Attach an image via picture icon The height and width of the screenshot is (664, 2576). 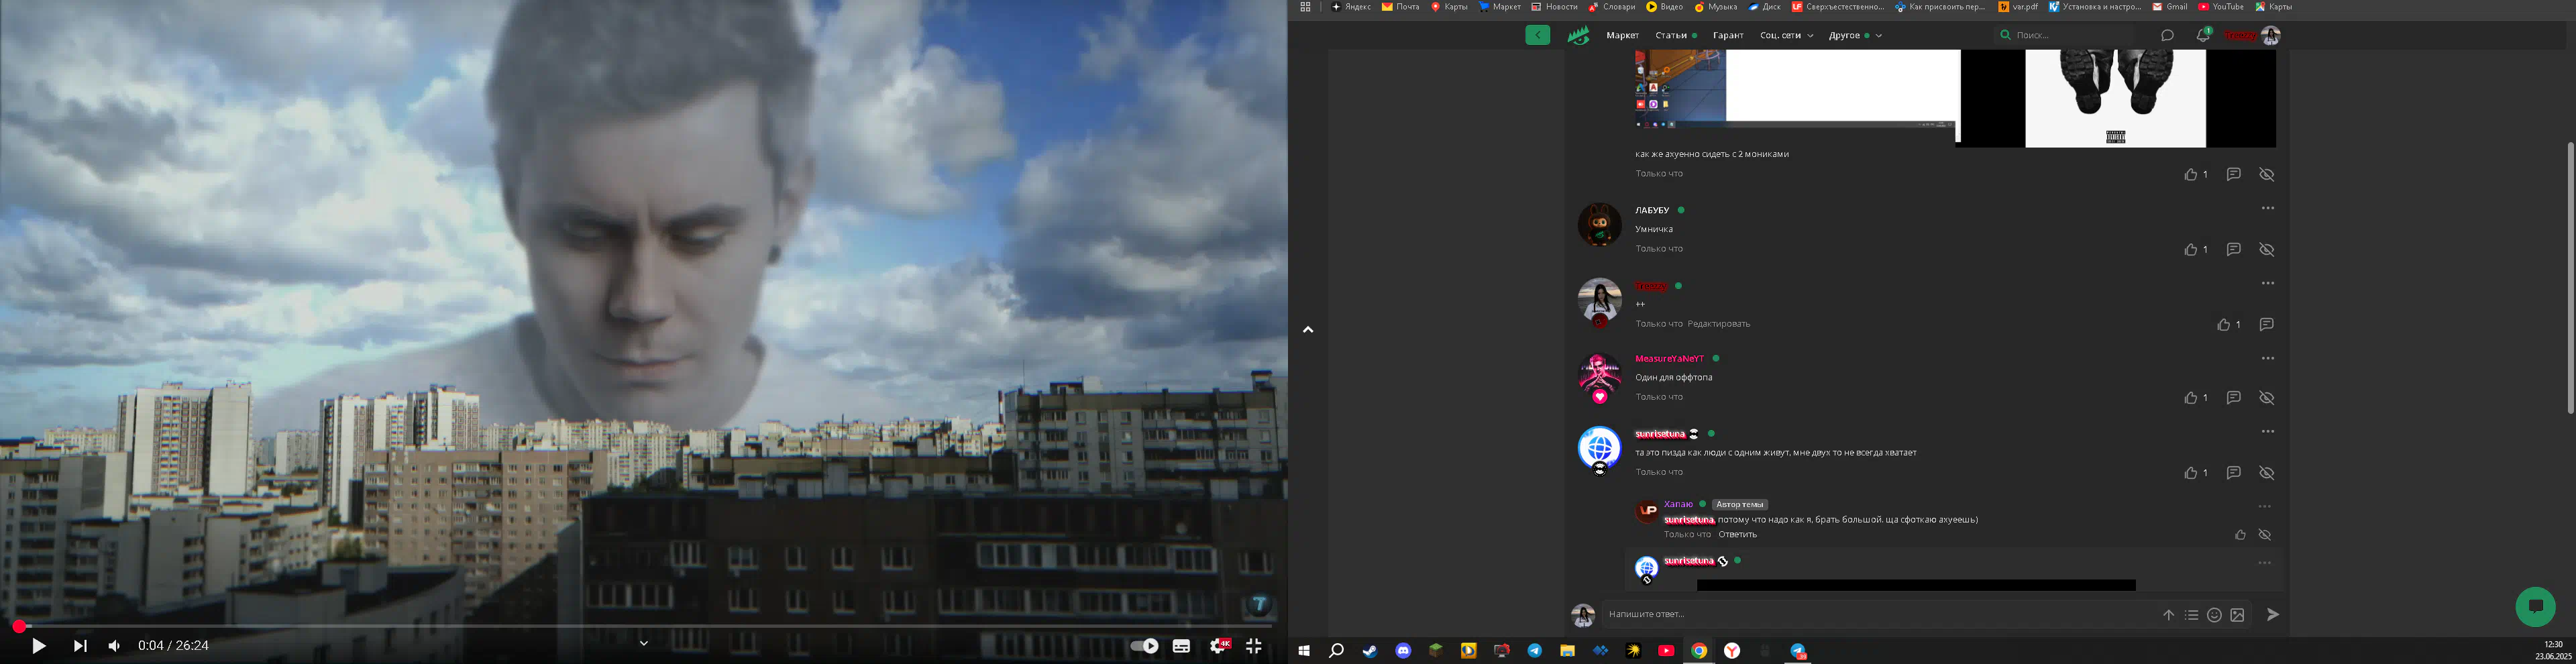point(2237,616)
